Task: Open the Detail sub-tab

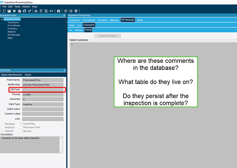Action: coord(72,25)
